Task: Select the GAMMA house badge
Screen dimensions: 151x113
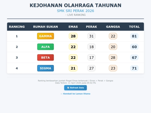Action: 46,36
